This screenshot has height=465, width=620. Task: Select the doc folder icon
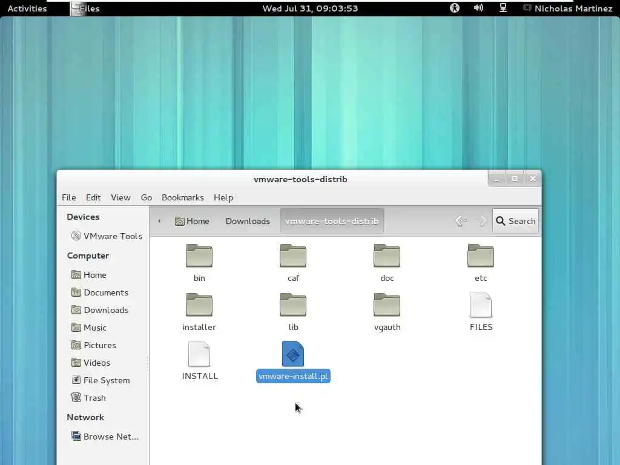point(387,256)
